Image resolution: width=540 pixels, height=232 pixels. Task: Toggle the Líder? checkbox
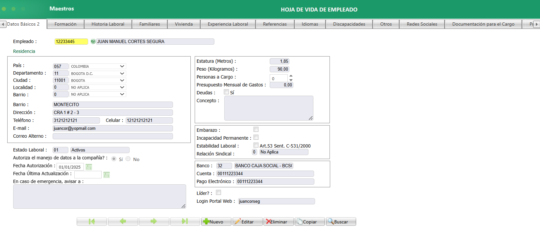218,193
